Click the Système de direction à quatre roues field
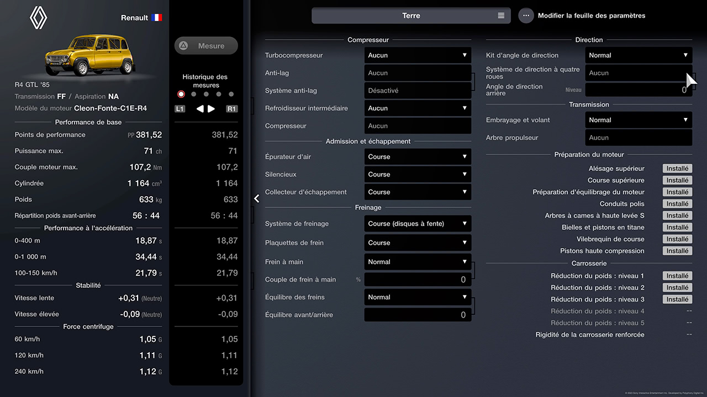This screenshot has width=707, height=397. (639, 73)
